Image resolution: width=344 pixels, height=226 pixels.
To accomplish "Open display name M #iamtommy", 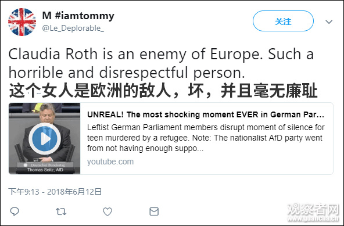I will [78, 16].
